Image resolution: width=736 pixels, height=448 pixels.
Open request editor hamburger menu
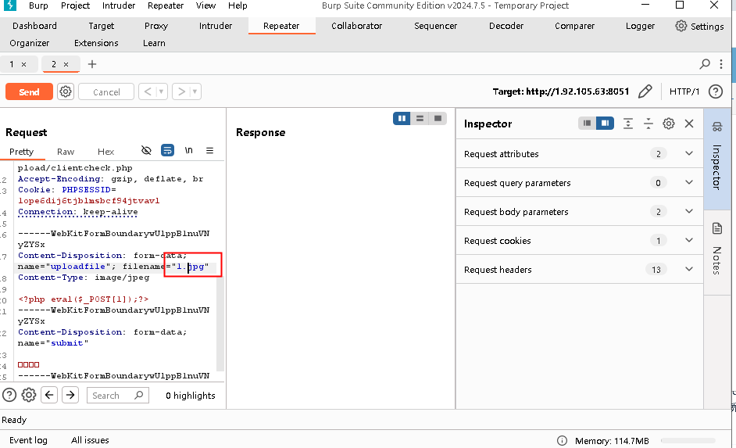[x=210, y=150]
